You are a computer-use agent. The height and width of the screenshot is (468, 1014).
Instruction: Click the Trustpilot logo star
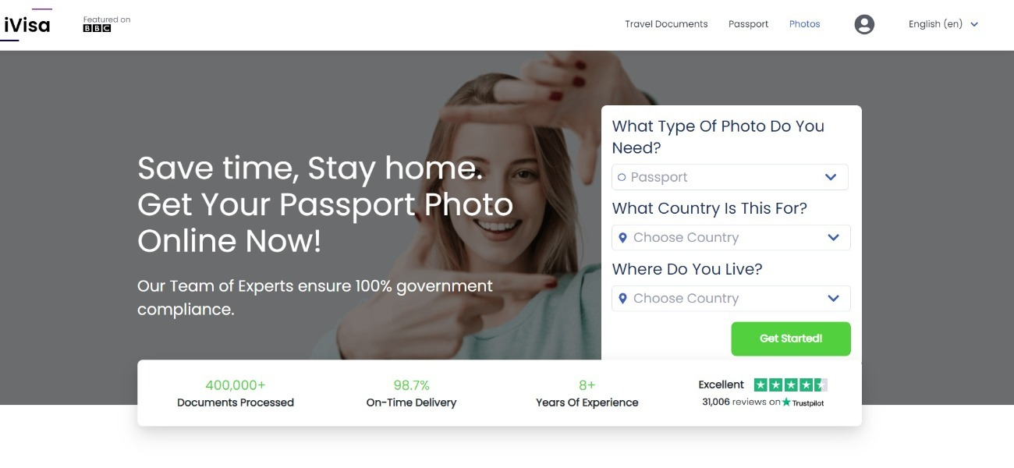coord(786,402)
